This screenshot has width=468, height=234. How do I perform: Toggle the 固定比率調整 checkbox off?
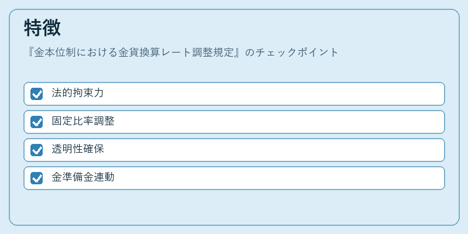pyautogui.click(x=36, y=122)
